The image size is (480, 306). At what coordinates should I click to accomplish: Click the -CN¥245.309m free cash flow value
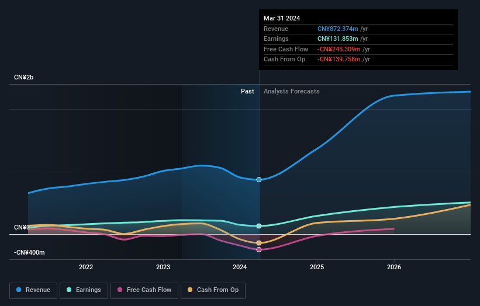click(339, 49)
